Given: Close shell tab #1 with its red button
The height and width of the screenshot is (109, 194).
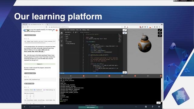Looking at the screenshot, I should (84, 76).
